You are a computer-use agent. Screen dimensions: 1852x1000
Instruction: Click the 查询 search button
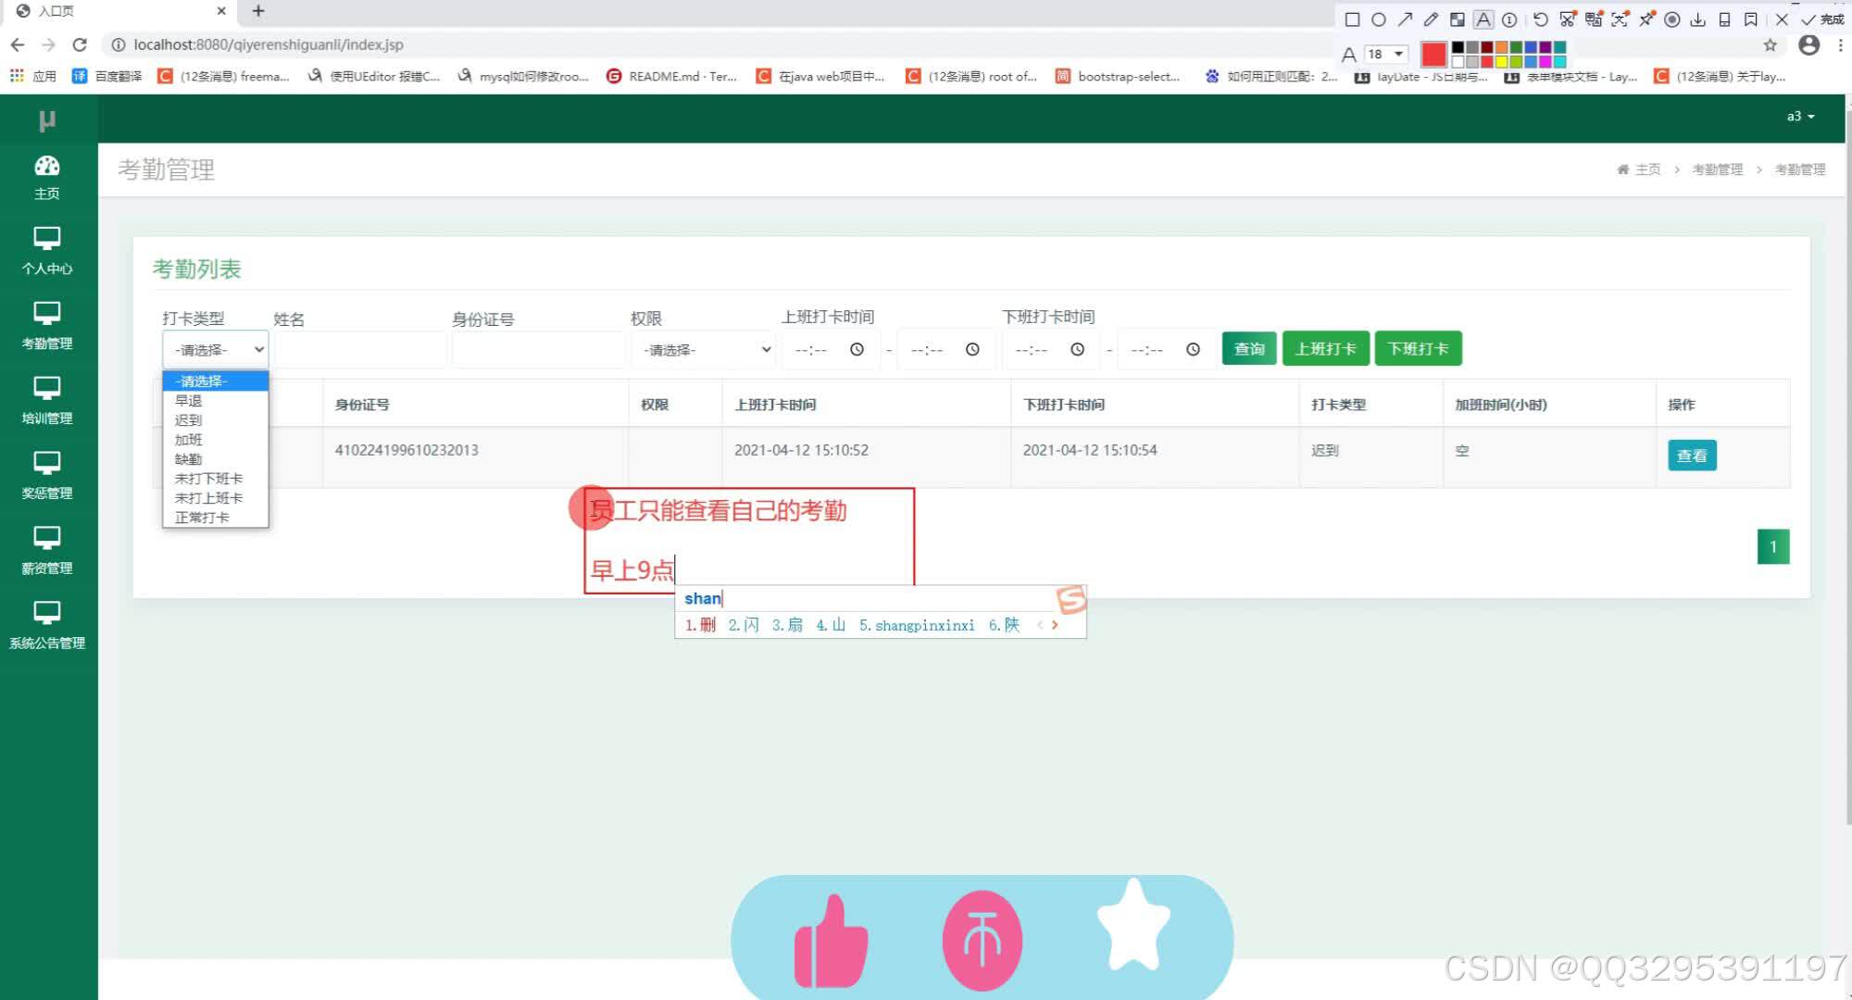coord(1249,348)
